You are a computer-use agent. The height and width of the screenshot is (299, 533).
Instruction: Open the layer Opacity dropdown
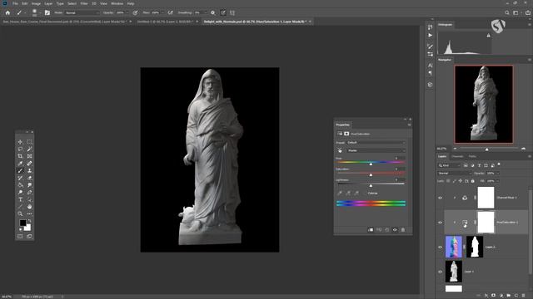pos(498,174)
